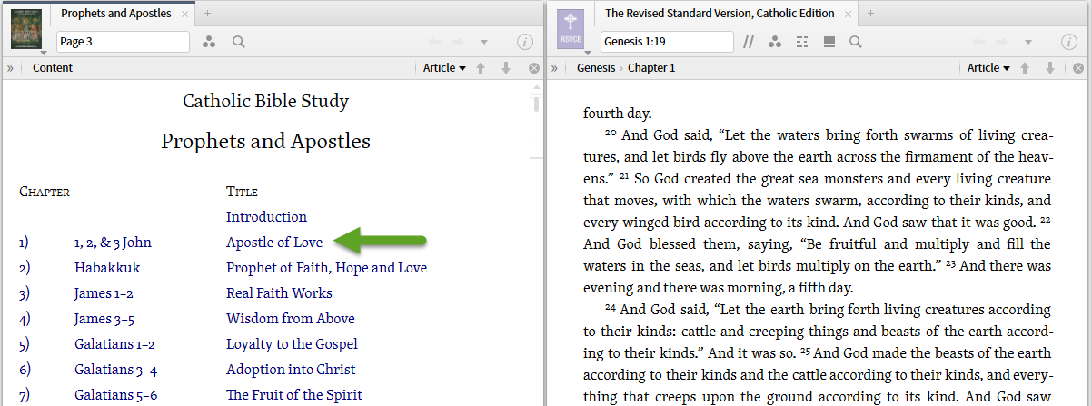Open the Habakkuk link
The image size is (1092, 406).
click(107, 268)
